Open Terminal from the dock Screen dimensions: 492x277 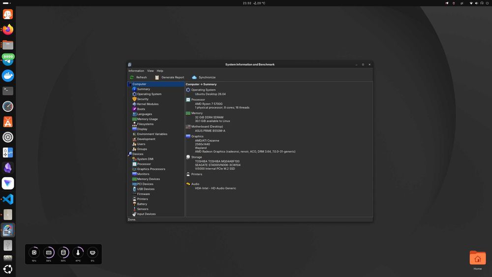(8, 91)
